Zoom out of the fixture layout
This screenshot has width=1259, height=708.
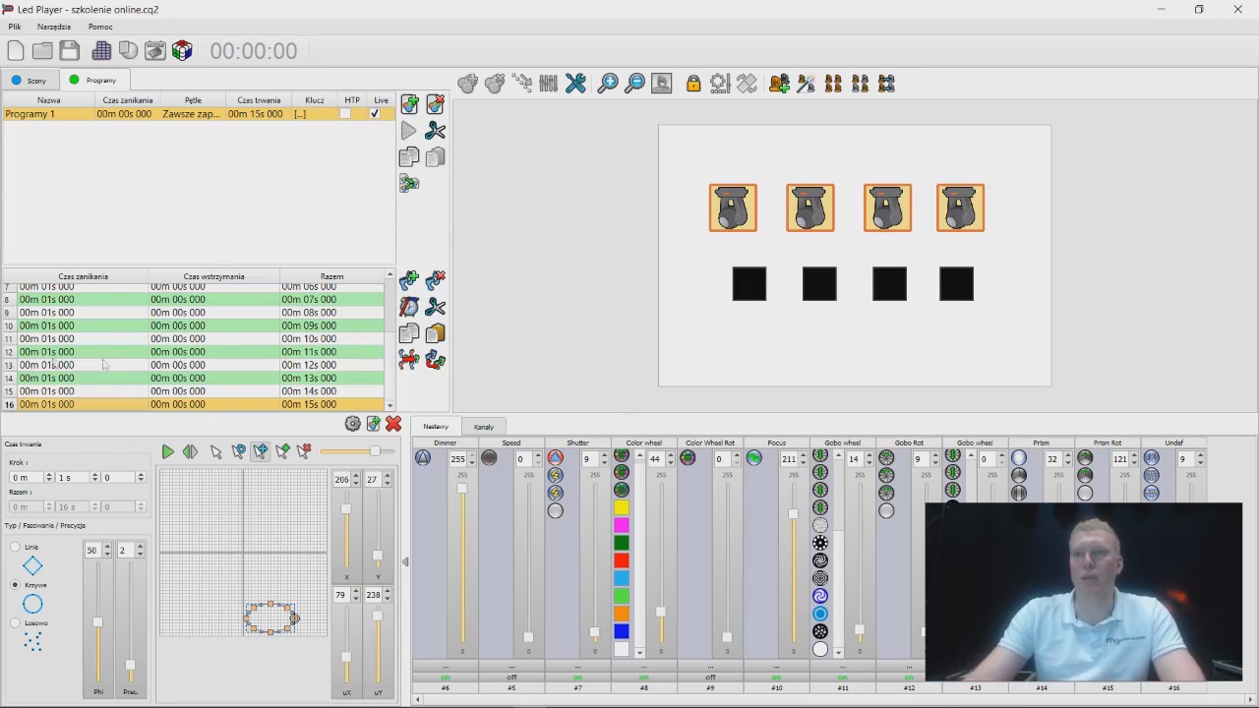634,85
